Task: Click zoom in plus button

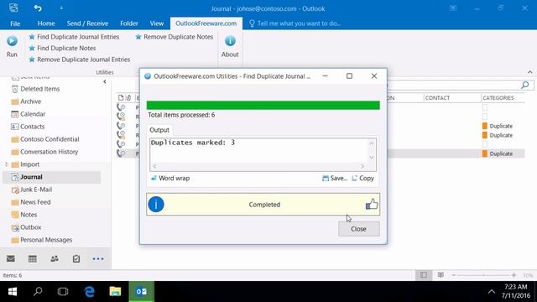Action: click(514, 275)
